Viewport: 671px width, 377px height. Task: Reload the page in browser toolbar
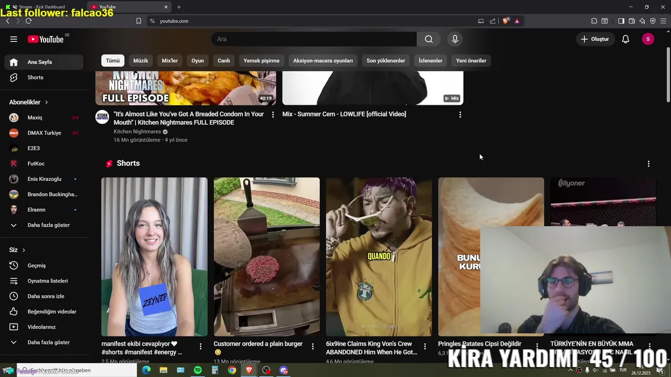point(28,21)
